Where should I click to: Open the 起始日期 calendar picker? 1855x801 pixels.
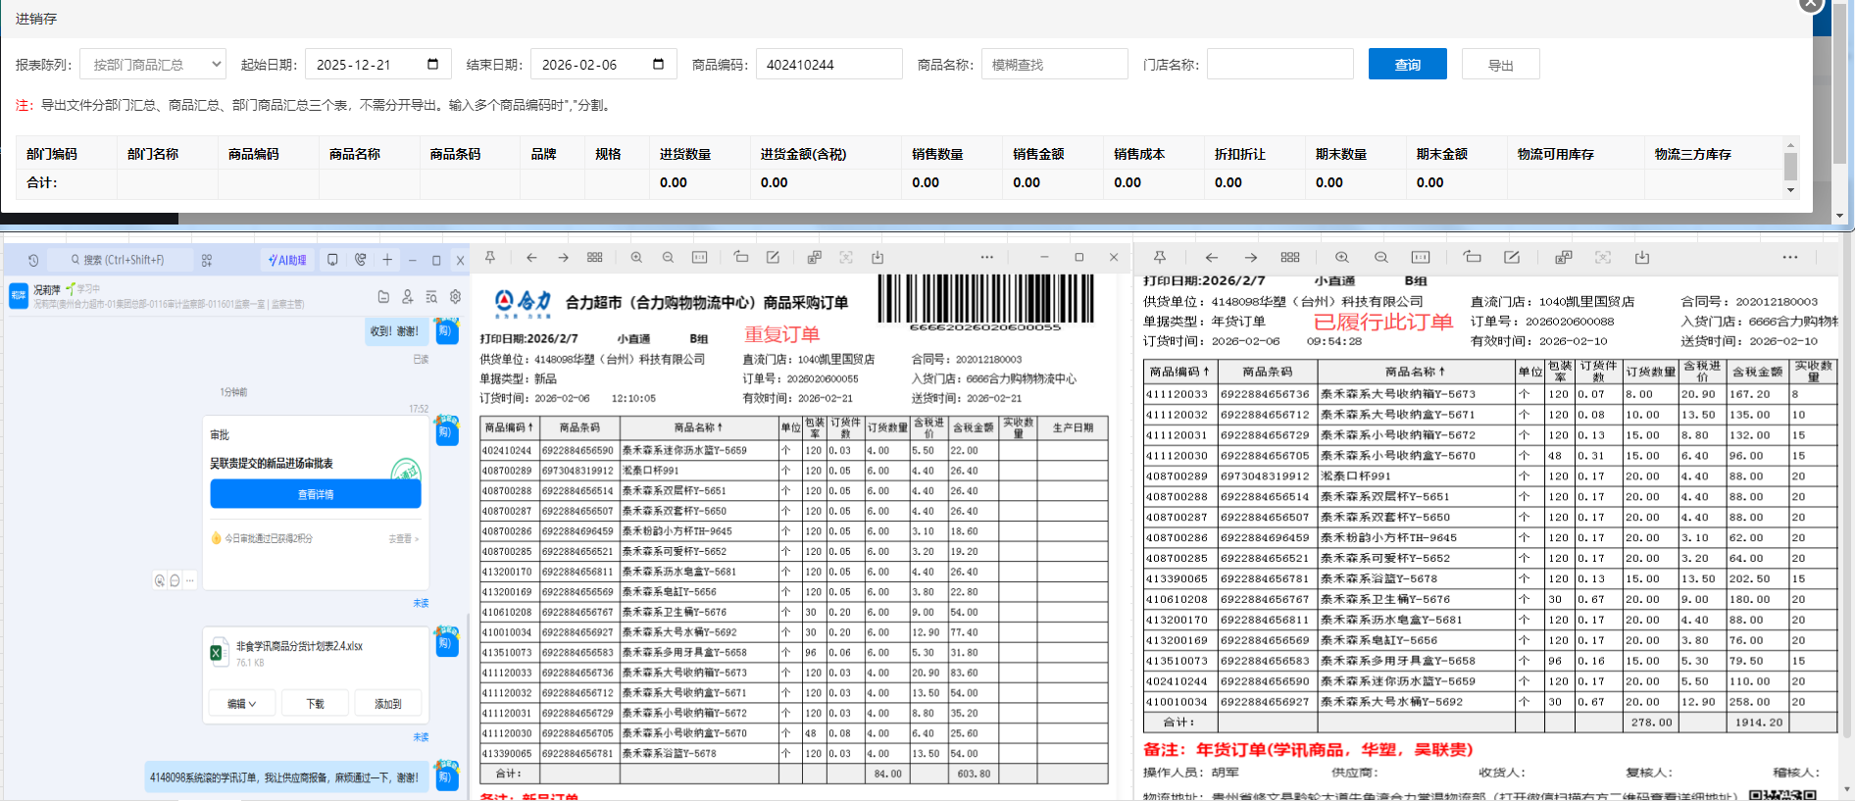(x=432, y=65)
